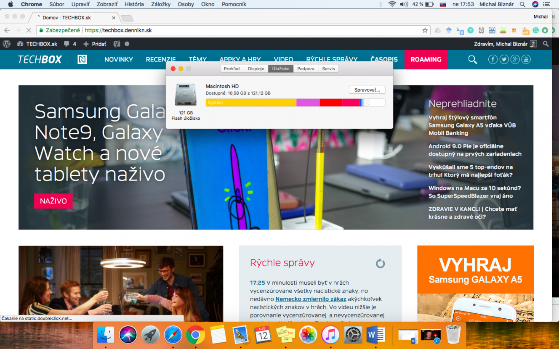Screen dimensions: 559x349
Task: Open iTunes from the Dock
Action: click(x=330, y=335)
